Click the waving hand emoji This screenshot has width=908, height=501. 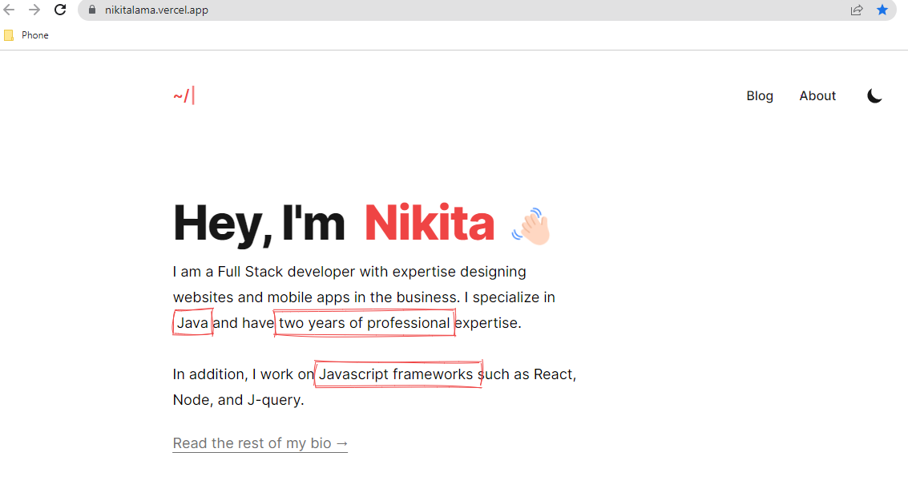531,225
